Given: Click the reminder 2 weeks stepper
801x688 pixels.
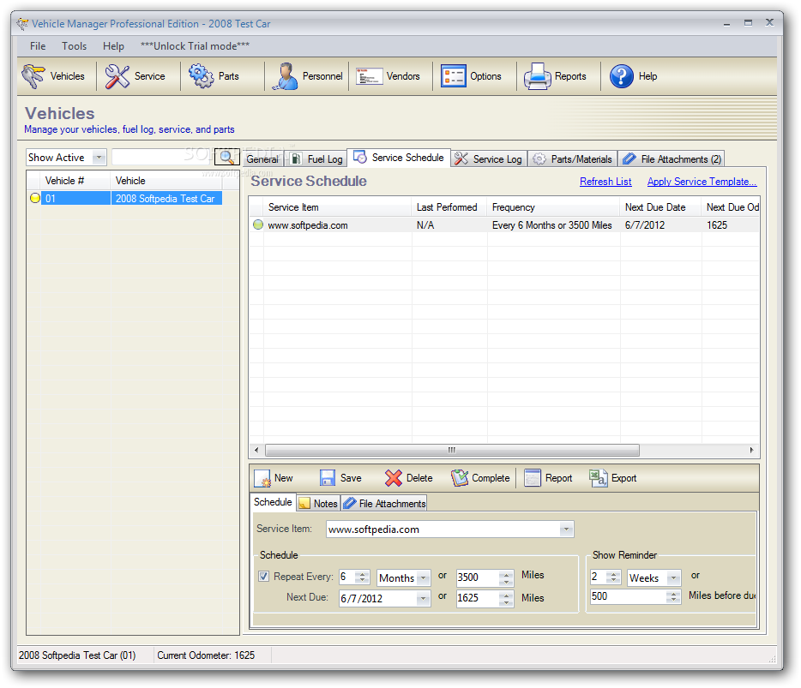Looking at the screenshot, I should 613,577.
